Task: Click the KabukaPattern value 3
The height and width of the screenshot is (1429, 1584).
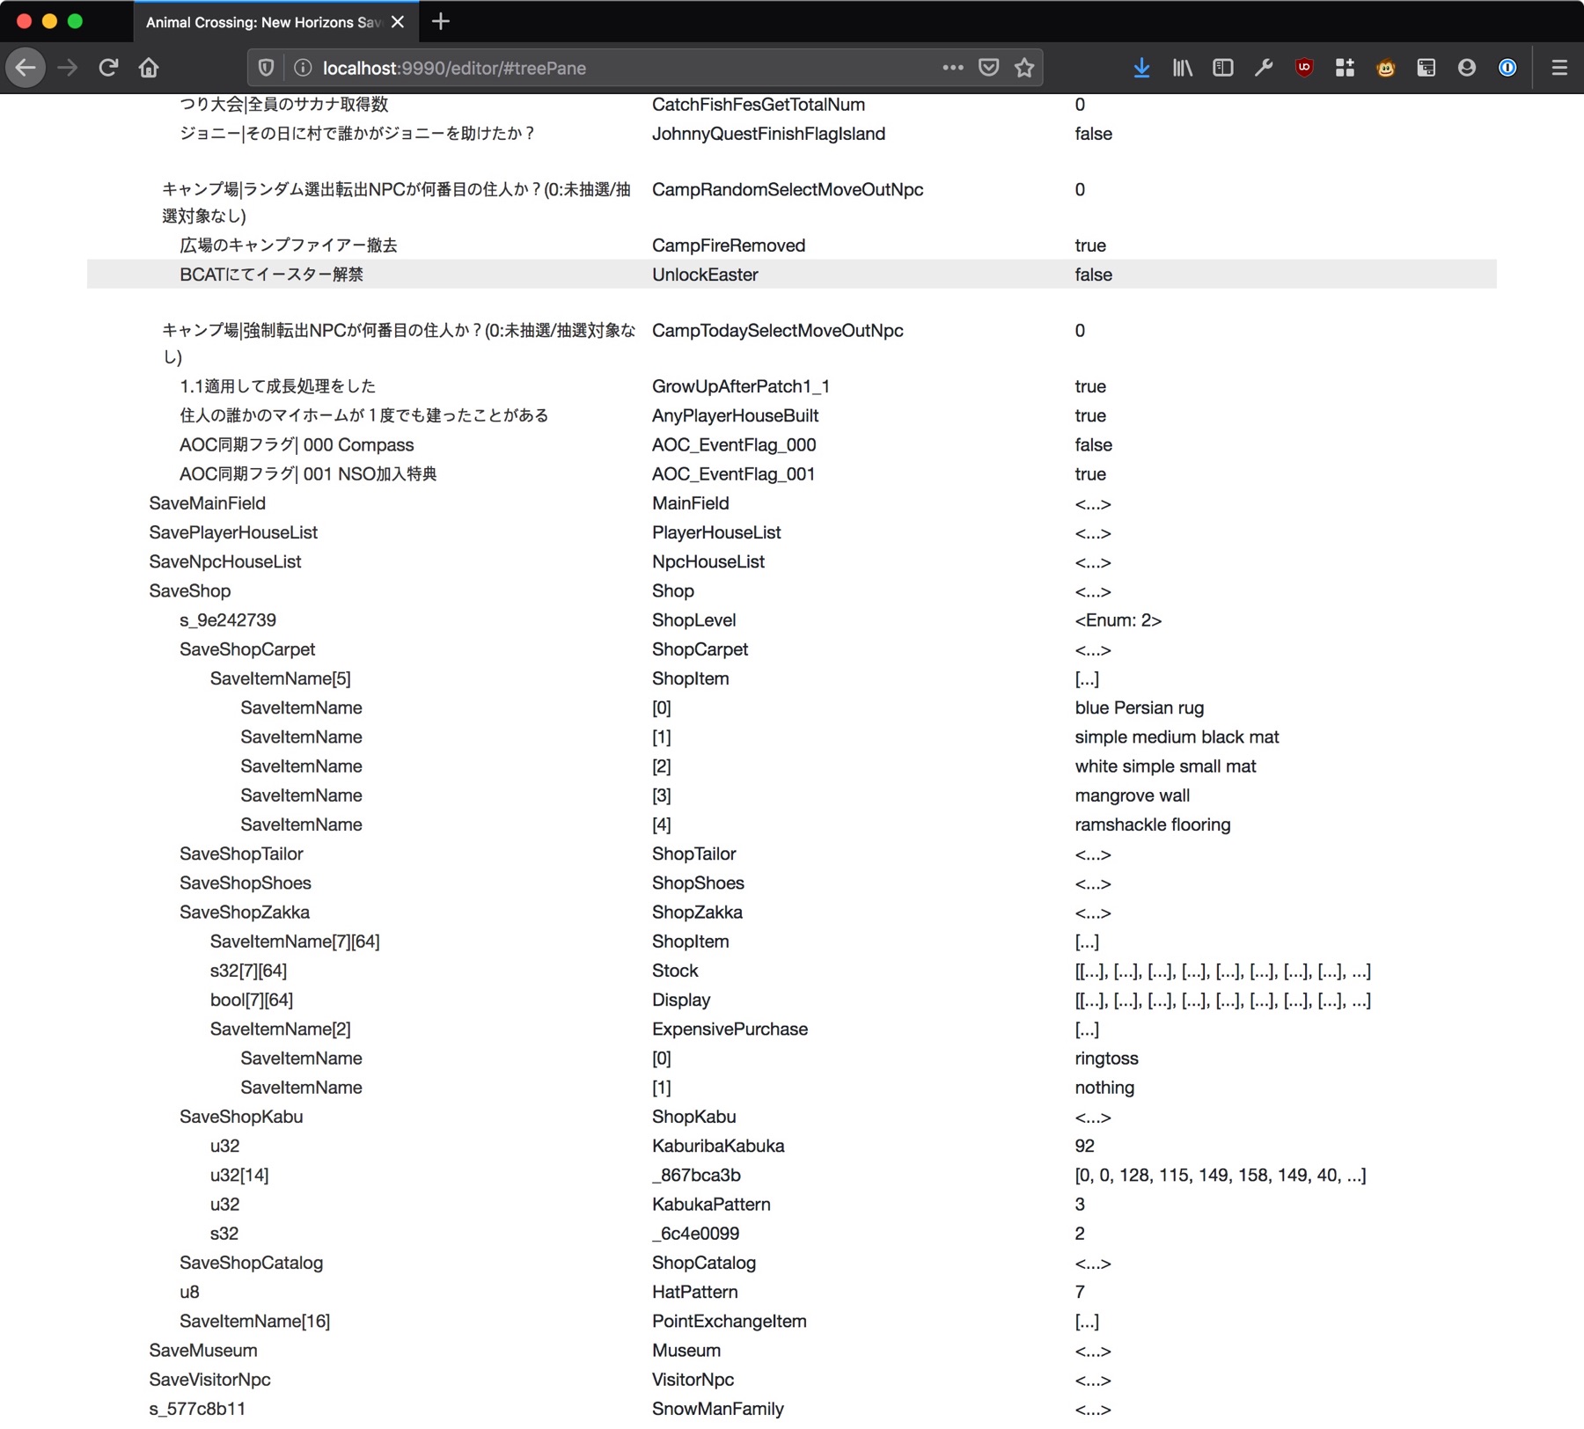Action: click(1080, 1205)
